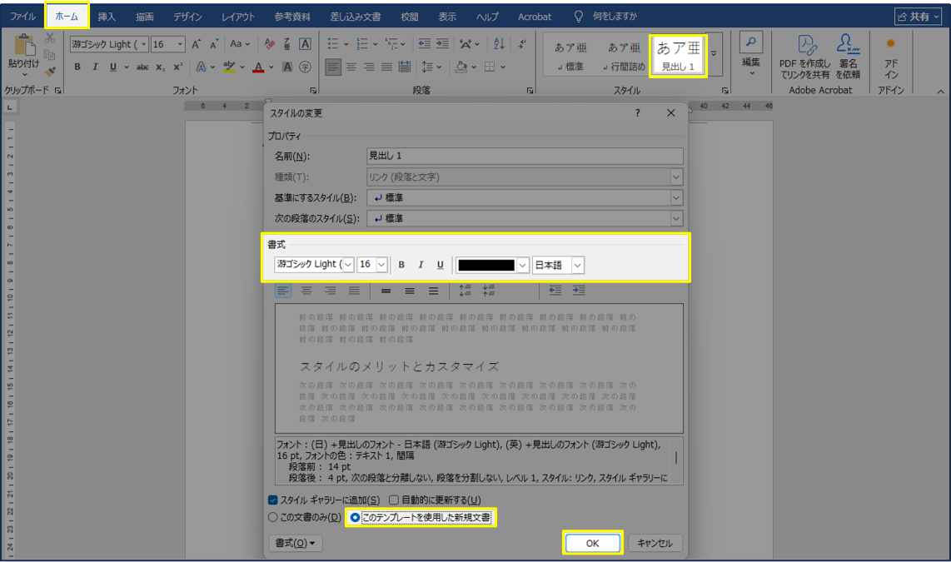
Task: Select center alignment in the style dialog
Action: point(306,291)
